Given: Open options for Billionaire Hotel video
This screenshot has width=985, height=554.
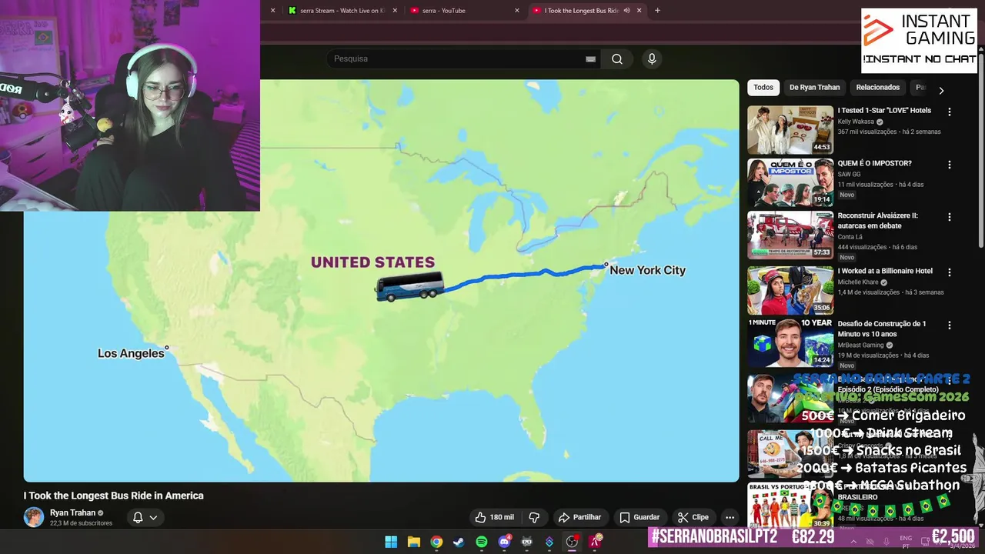Looking at the screenshot, I should pyautogui.click(x=950, y=272).
